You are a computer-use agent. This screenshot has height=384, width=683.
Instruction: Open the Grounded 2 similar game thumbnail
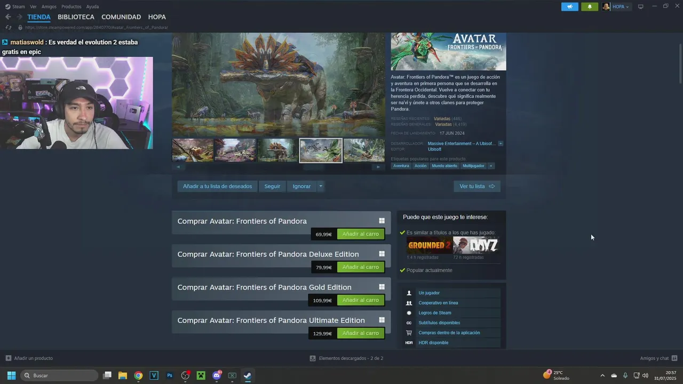click(x=430, y=245)
